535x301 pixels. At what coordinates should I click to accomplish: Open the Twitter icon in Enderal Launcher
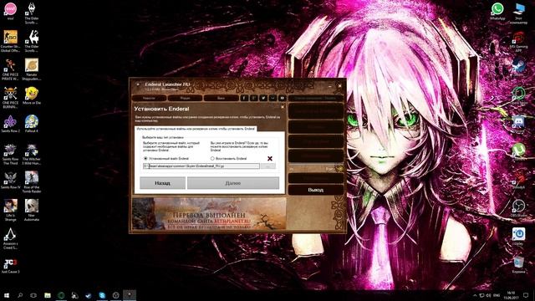click(x=263, y=98)
